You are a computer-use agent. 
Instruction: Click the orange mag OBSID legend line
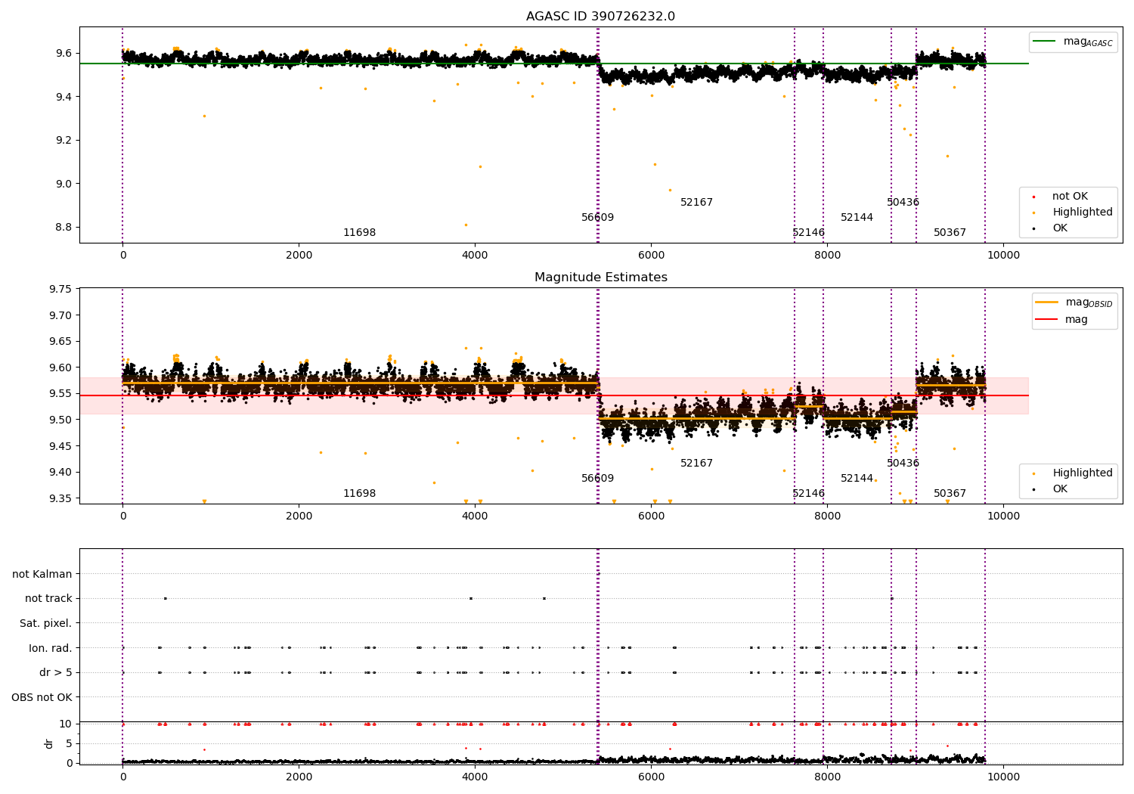tap(1046, 302)
